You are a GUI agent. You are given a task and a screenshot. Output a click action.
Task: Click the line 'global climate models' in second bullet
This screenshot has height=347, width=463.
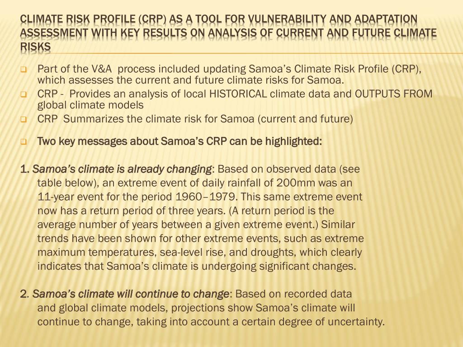[90, 105]
